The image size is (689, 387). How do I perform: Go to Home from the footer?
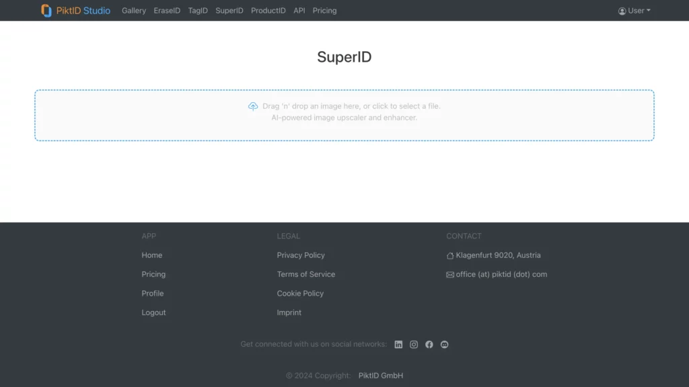(151, 255)
